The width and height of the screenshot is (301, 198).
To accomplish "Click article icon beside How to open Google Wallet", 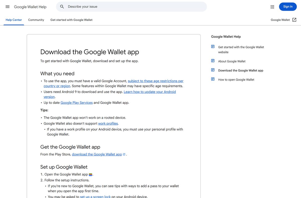I will coord(213,79).
